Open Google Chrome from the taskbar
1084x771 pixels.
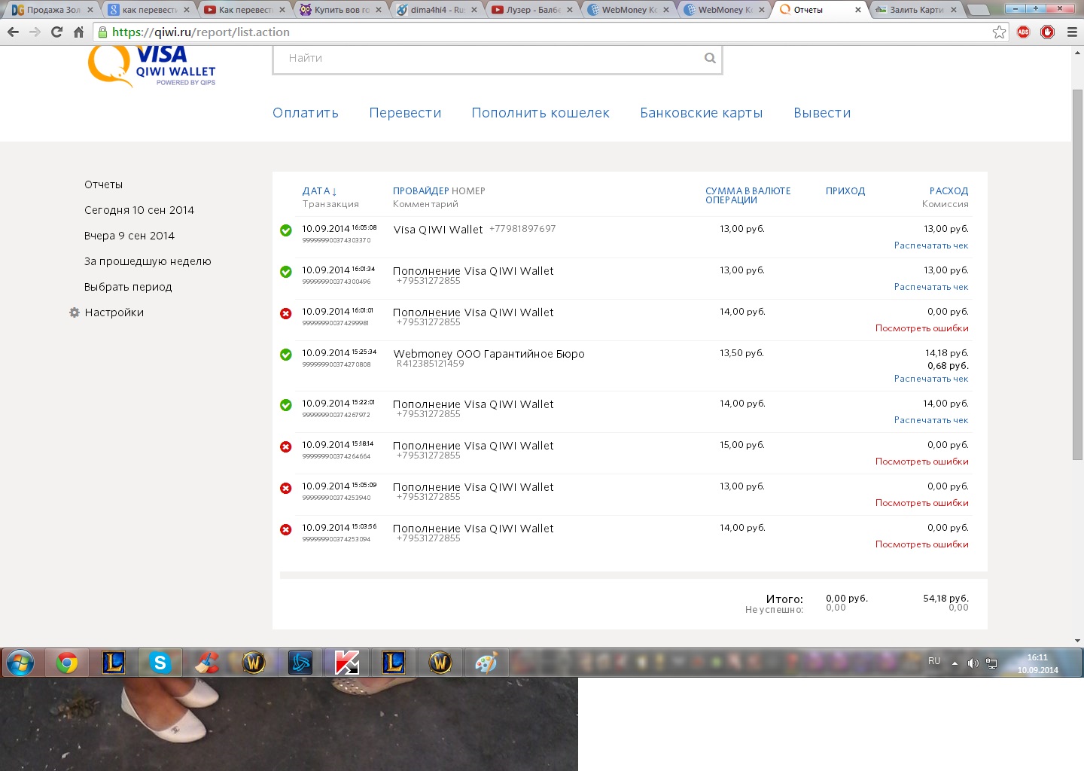coord(67,663)
